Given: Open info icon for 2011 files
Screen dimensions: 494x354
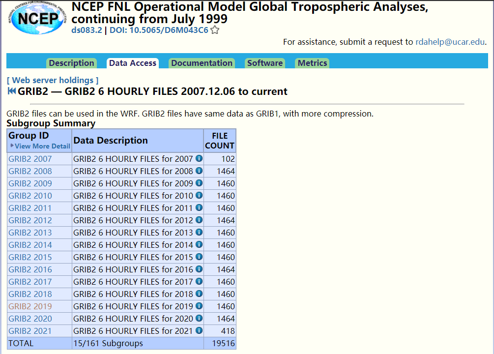Looking at the screenshot, I should coord(199,207).
